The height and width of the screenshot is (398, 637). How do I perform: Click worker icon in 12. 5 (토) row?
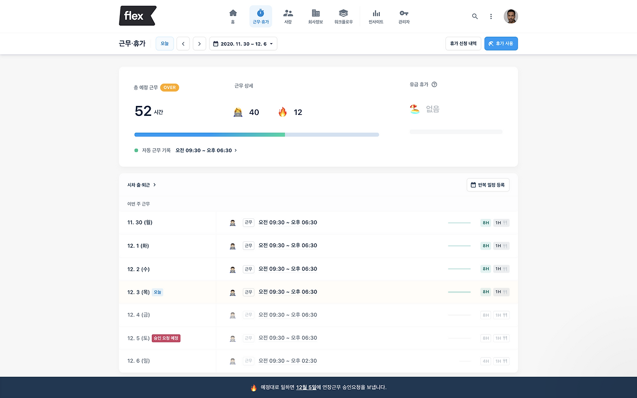pyautogui.click(x=232, y=338)
